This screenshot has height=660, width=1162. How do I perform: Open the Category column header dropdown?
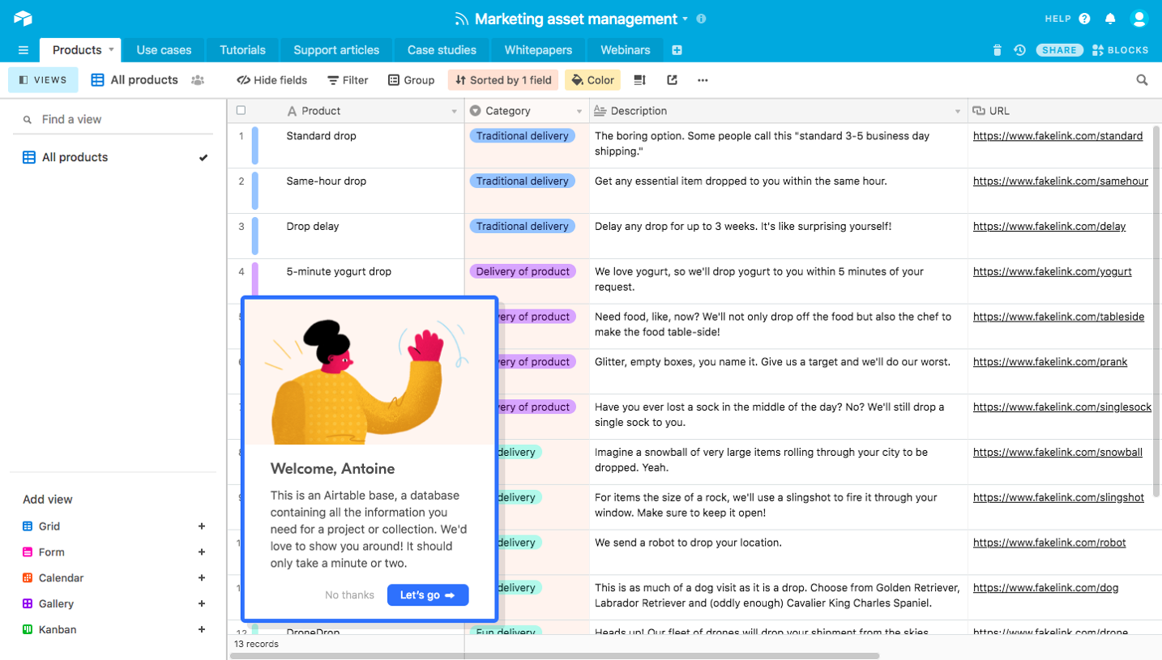click(579, 112)
